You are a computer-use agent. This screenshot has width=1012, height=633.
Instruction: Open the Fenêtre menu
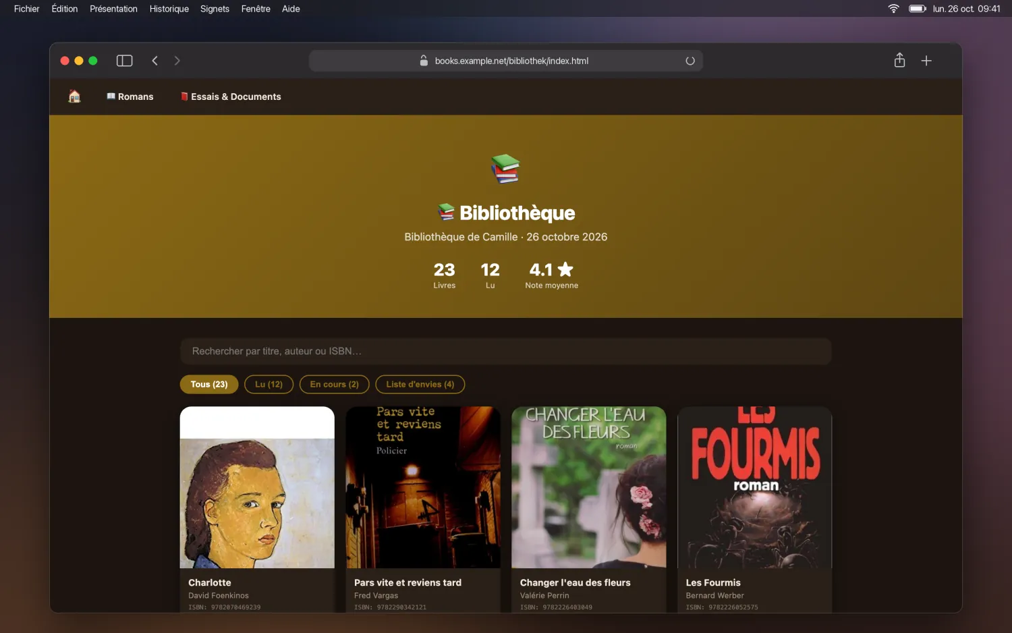(256, 9)
